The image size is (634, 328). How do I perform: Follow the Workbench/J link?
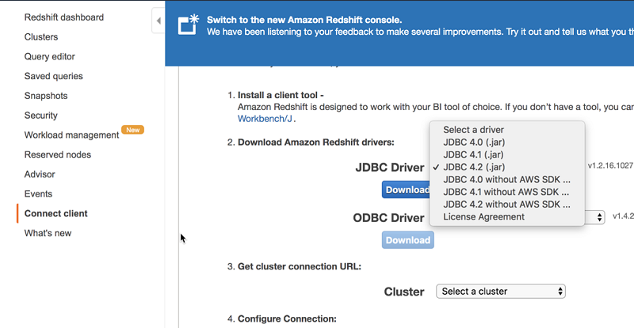(x=265, y=119)
